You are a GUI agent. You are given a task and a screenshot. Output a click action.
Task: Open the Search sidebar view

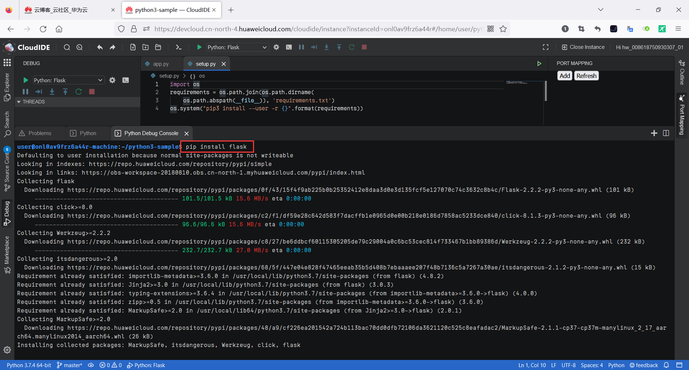click(x=7, y=124)
